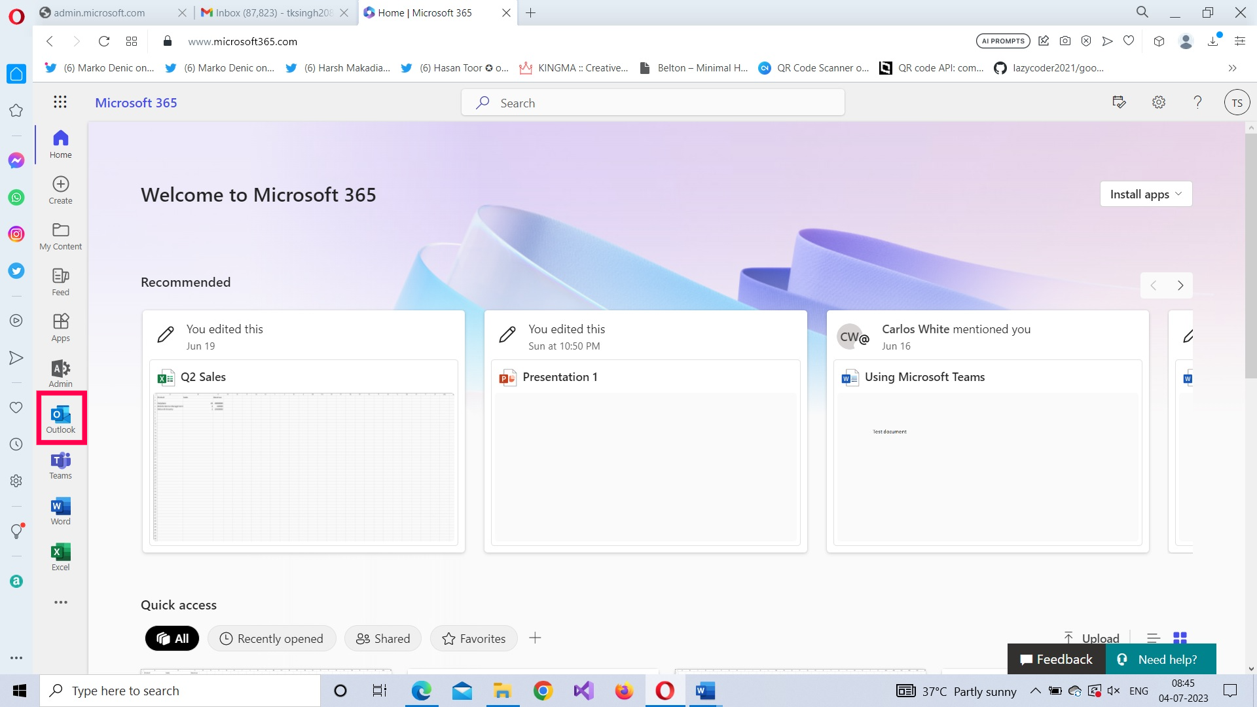Expand hidden bookmarks chevron
1257x707 pixels.
pos(1232,68)
